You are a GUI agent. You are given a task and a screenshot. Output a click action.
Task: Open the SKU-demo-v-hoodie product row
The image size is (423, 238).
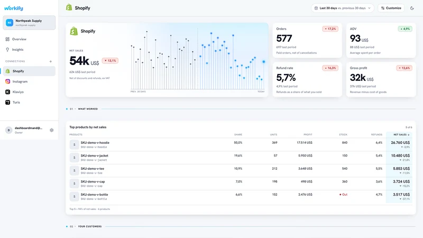click(241, 144)
